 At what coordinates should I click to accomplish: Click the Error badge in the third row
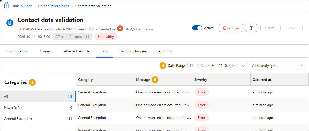(202, 118)
